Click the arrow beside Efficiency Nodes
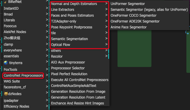 pos(47,106)
